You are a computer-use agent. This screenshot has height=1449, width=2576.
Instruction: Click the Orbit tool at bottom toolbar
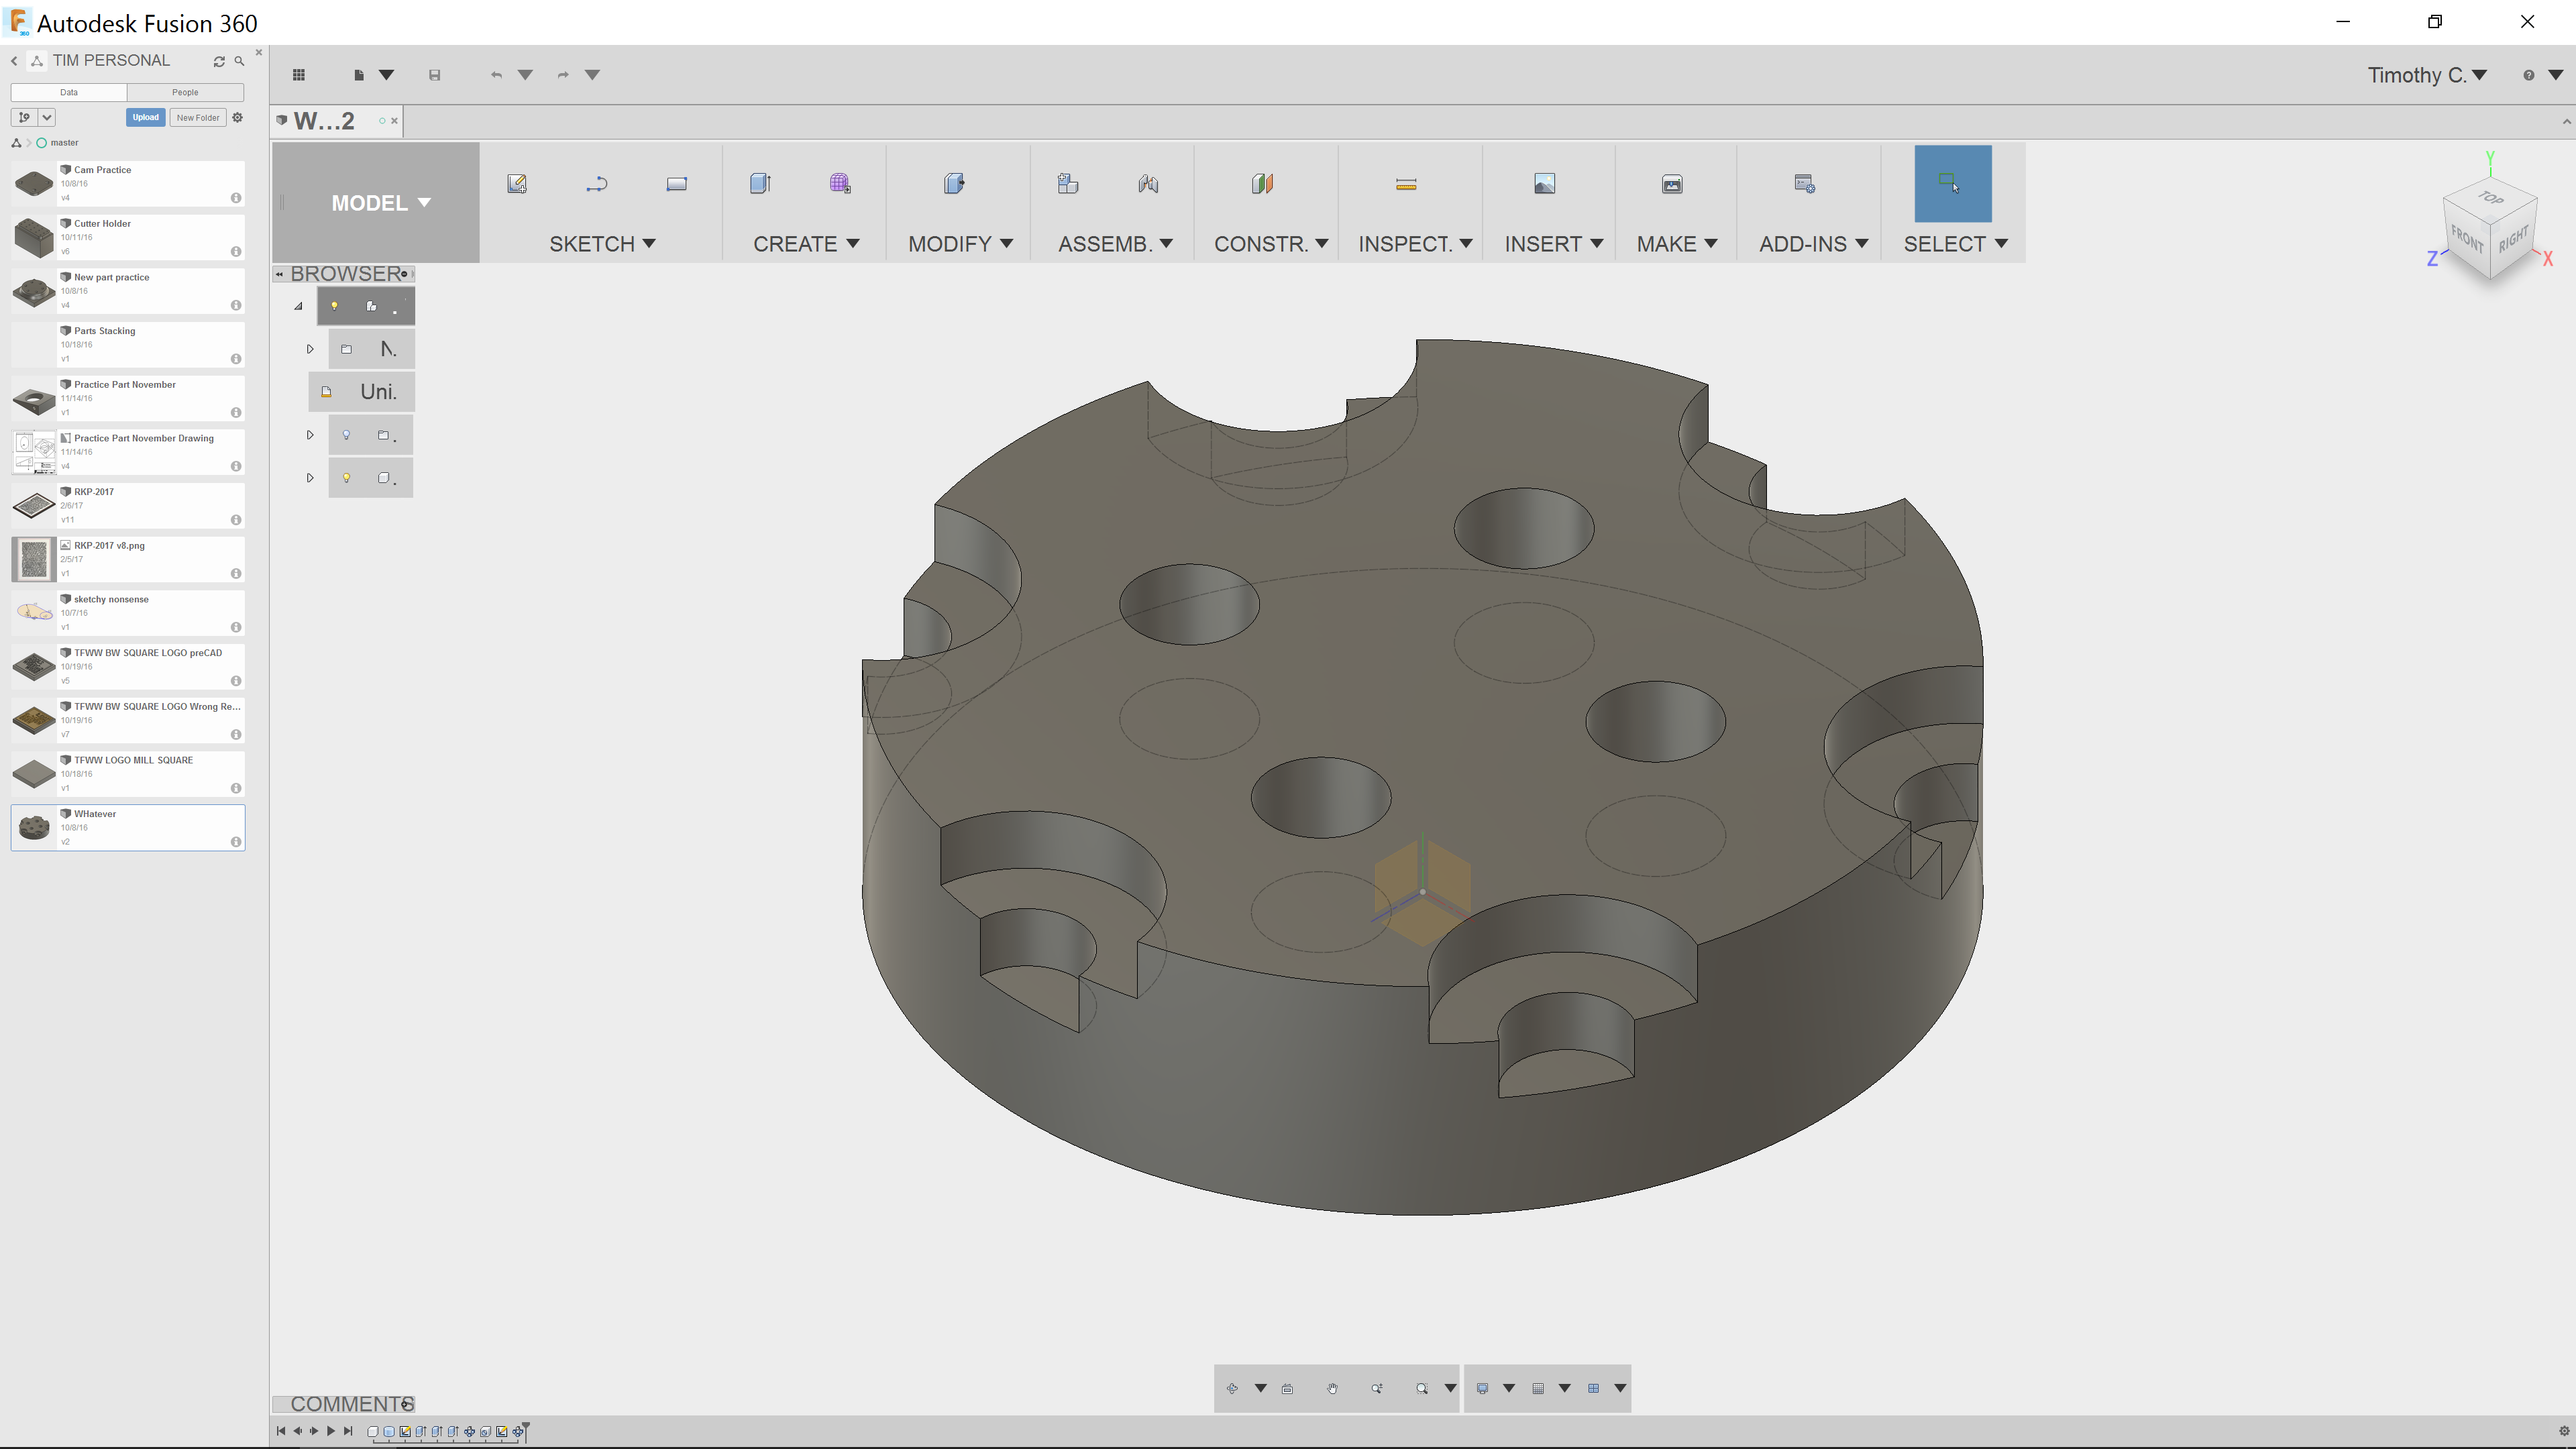(x=1232, y=1388)
